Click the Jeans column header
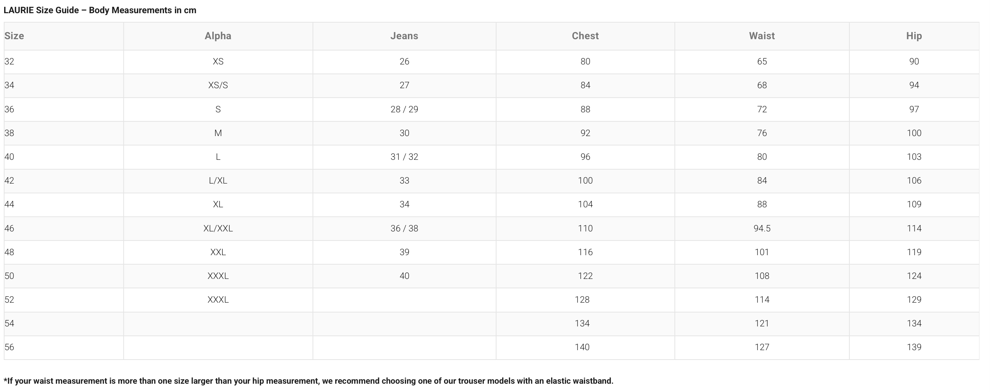 [x=404, y=36]
